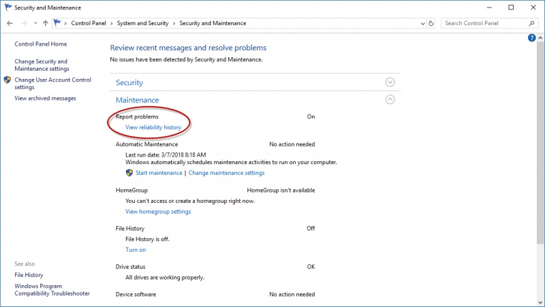Maximize the Security and Maintenance window
The image size is (545, 307).
511,7
